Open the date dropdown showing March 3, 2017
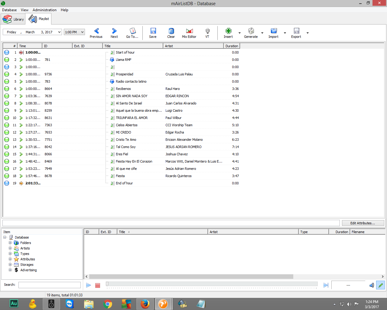This screenshot has width=387, height=310. point(59,32)
